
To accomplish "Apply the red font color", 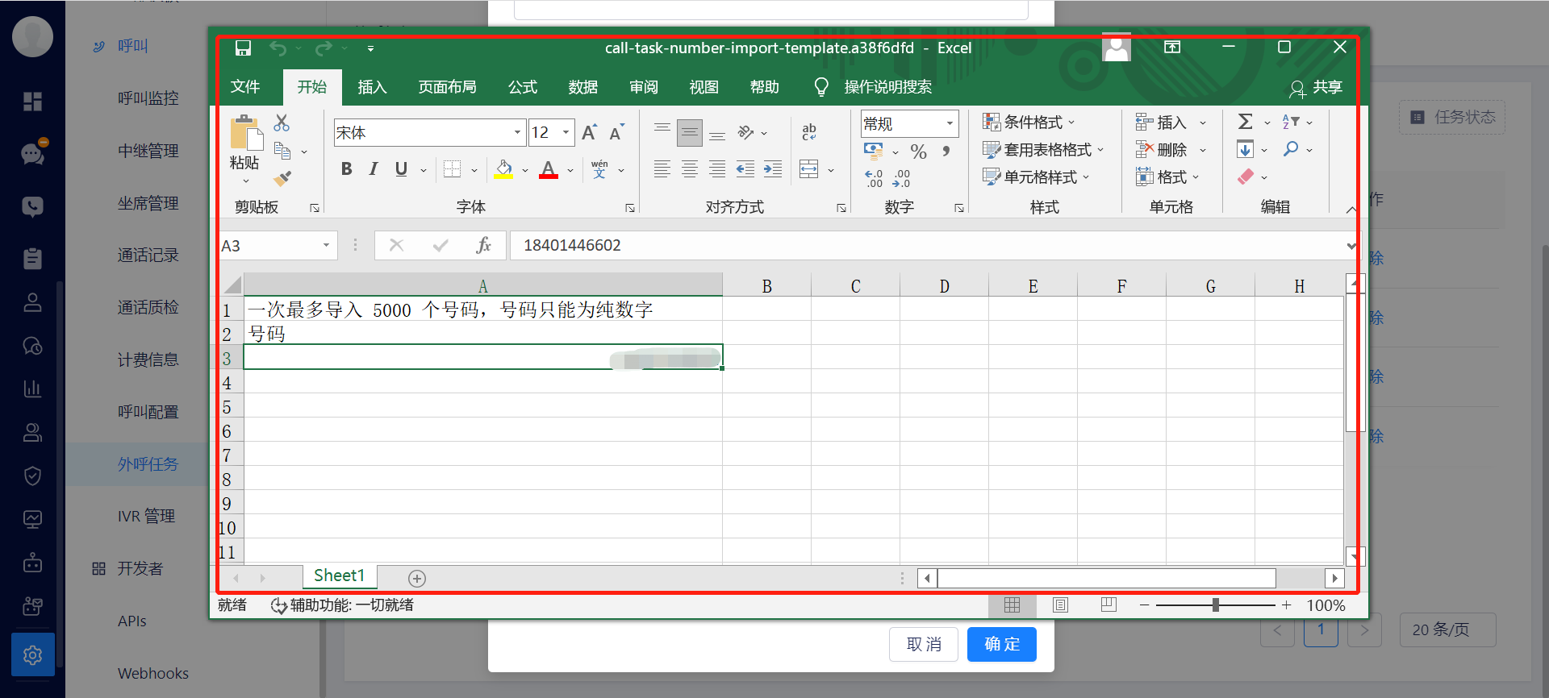I will point(549,169).
